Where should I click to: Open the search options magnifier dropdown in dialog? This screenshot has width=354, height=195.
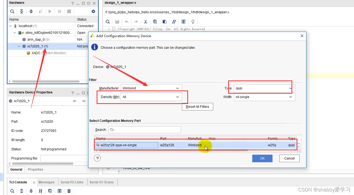tap(112, 130)
